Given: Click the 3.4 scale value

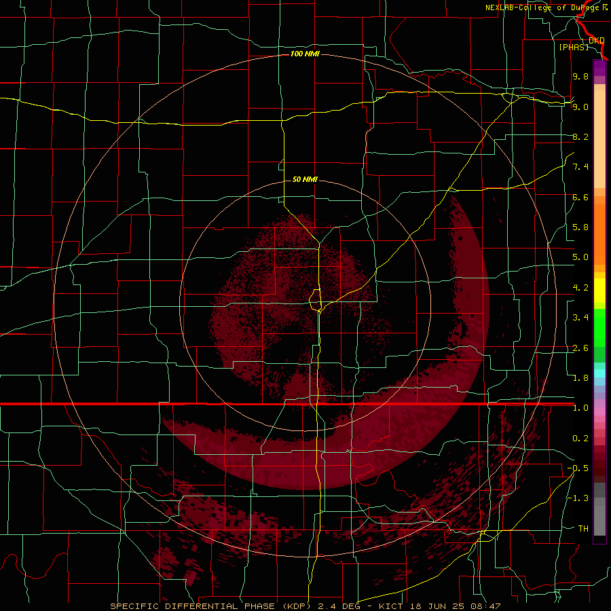Looking at the screenshot, I should click(580, 318).
